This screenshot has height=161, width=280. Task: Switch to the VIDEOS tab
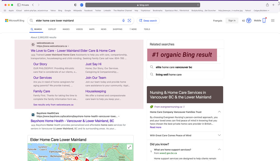click(79, 29)
